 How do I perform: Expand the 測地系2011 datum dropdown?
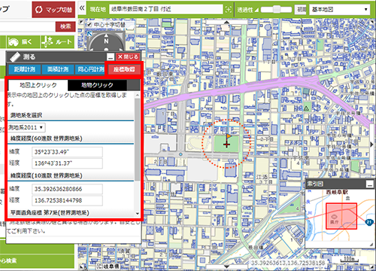coord(26,127)
